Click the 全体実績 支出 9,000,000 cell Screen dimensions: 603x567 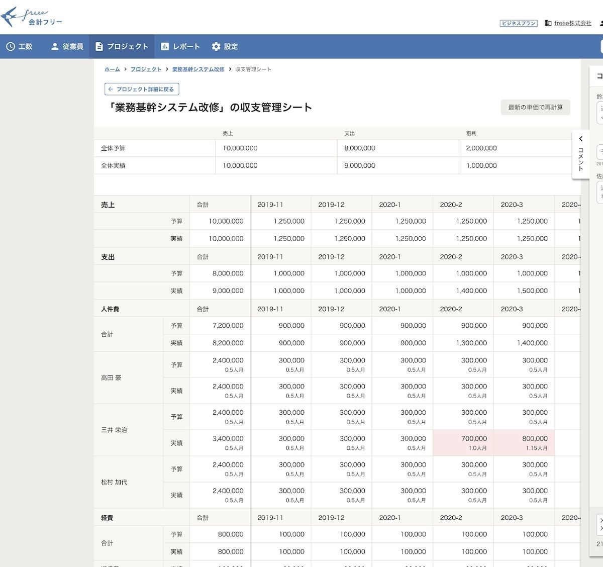click(397, 165)
